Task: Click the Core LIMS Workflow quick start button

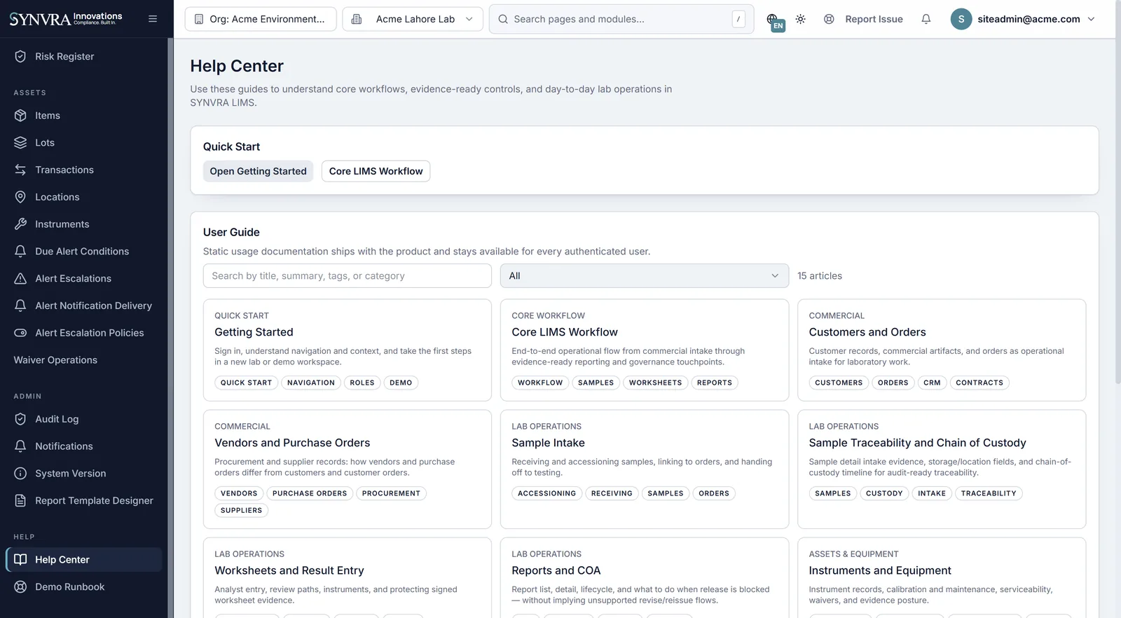Action: (376, 172)
